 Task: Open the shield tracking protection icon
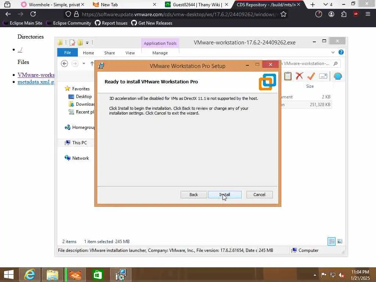(68, 14)
